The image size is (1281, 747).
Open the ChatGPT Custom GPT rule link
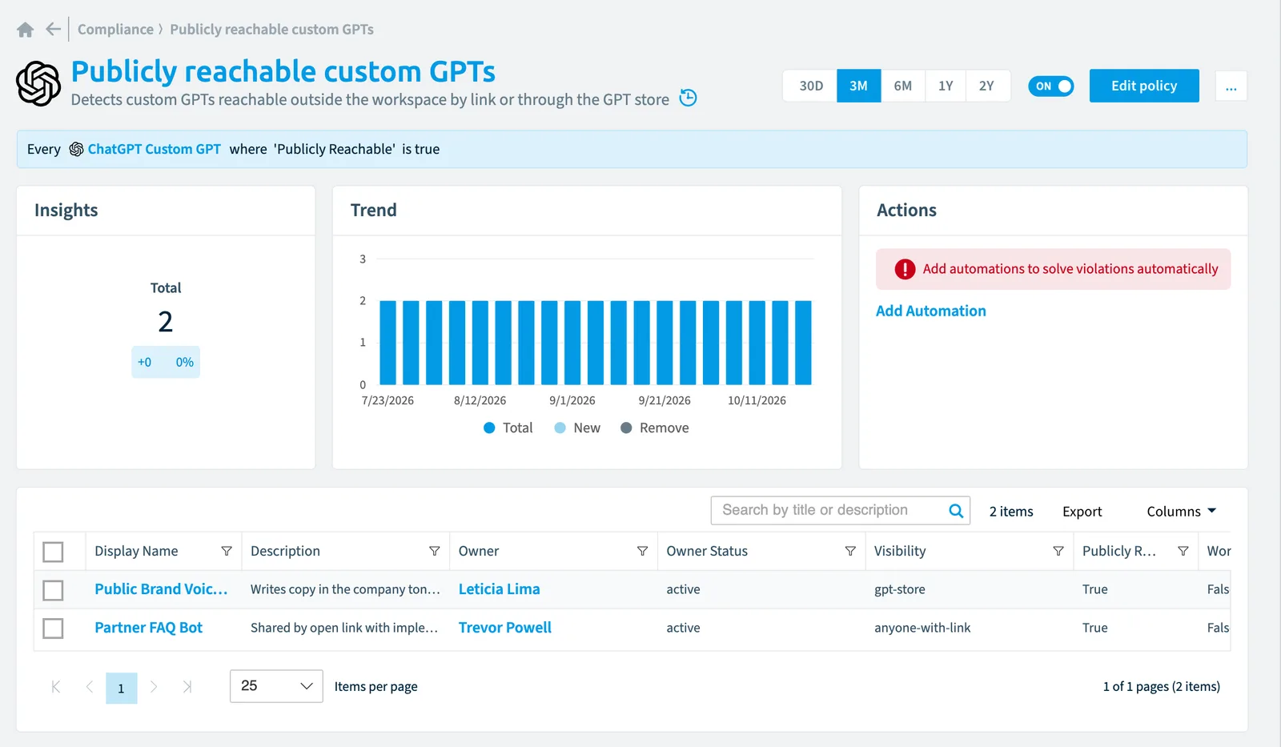pos(154,149)
